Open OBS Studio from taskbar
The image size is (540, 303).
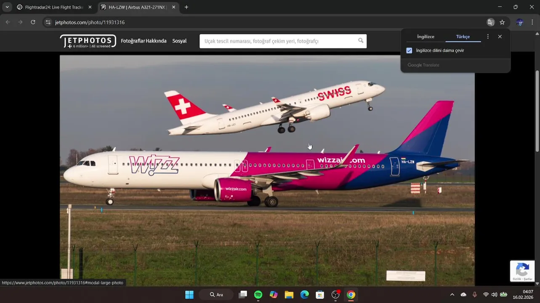tap(335, 295)
